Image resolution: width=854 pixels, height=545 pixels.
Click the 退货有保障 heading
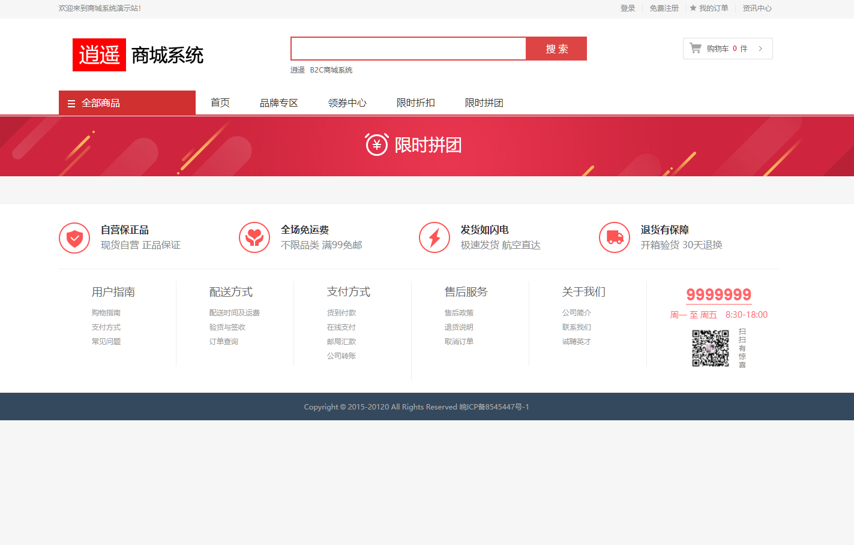665,230
